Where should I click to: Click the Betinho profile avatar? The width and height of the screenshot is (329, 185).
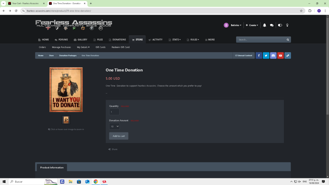(x=226, y=25)
